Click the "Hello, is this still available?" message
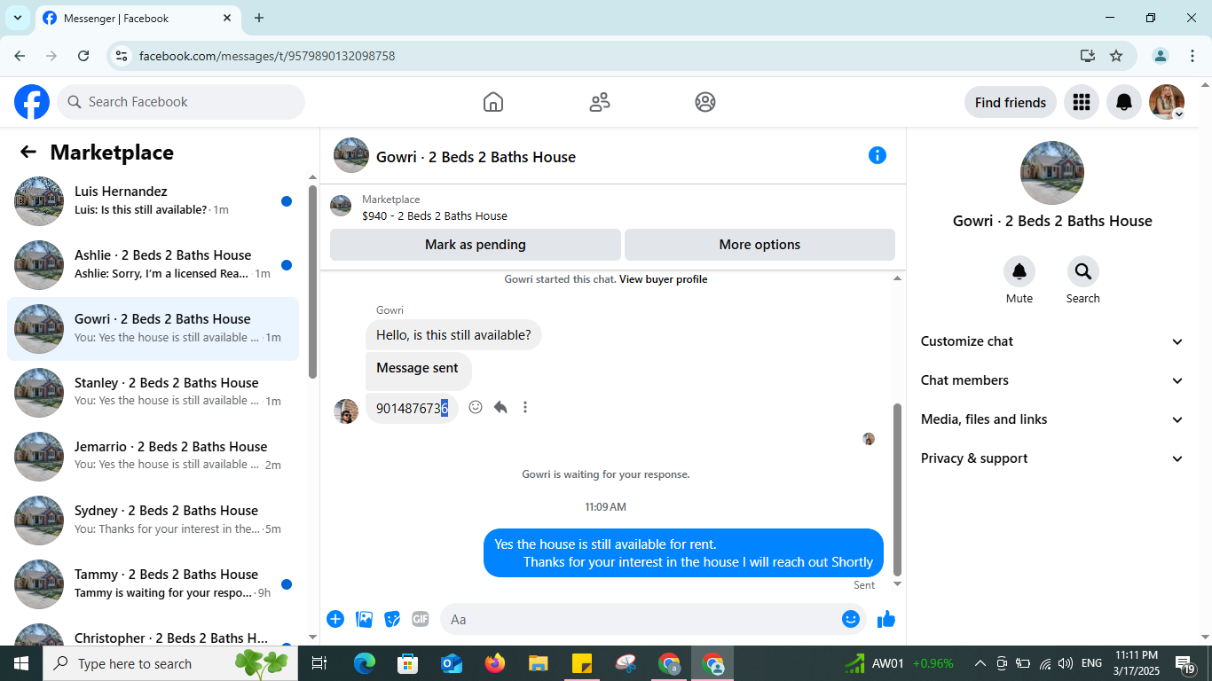 (x=453, y=335)
